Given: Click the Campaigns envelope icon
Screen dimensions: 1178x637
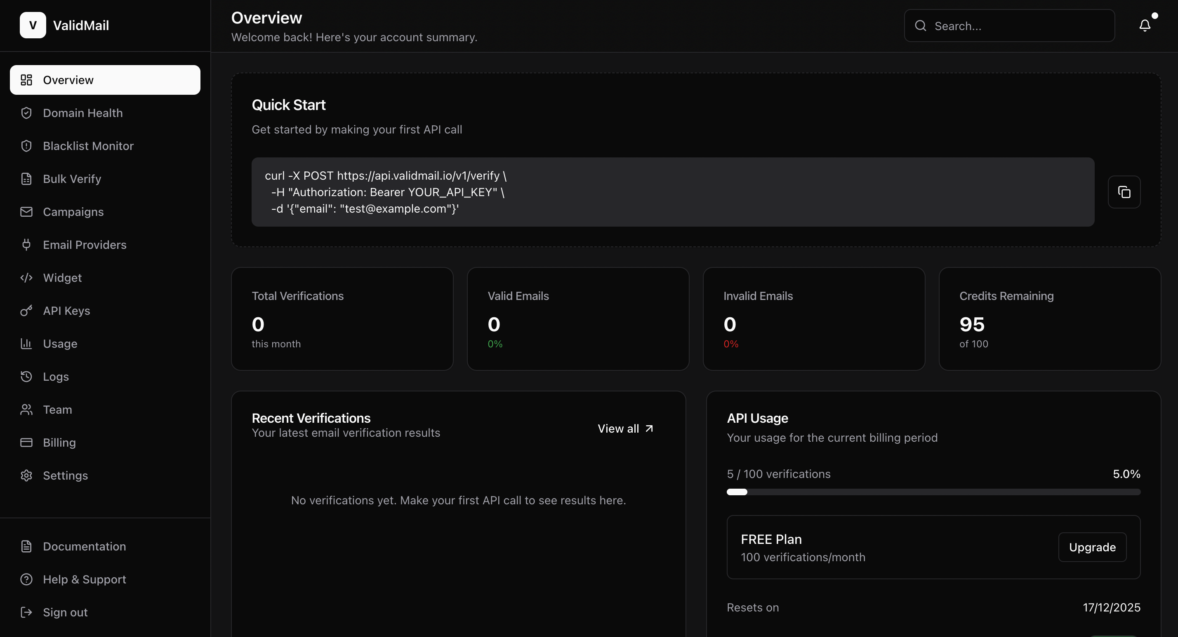Looking at the screenshot, I should tap(26, 211).
